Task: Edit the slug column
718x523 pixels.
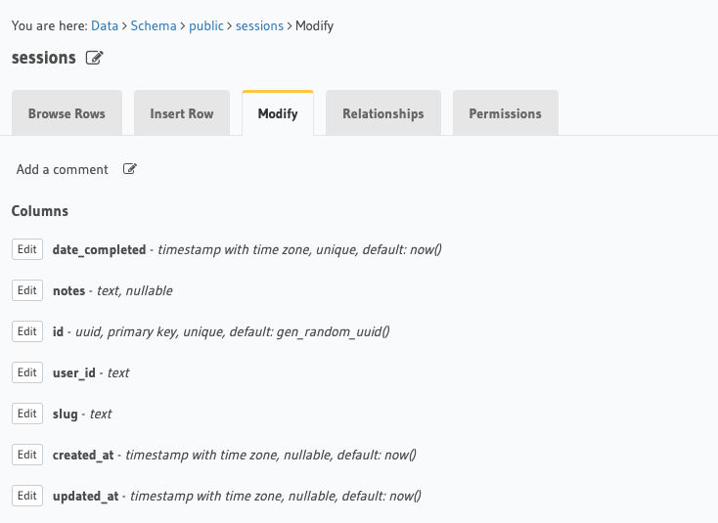Action: coord(27,414)
